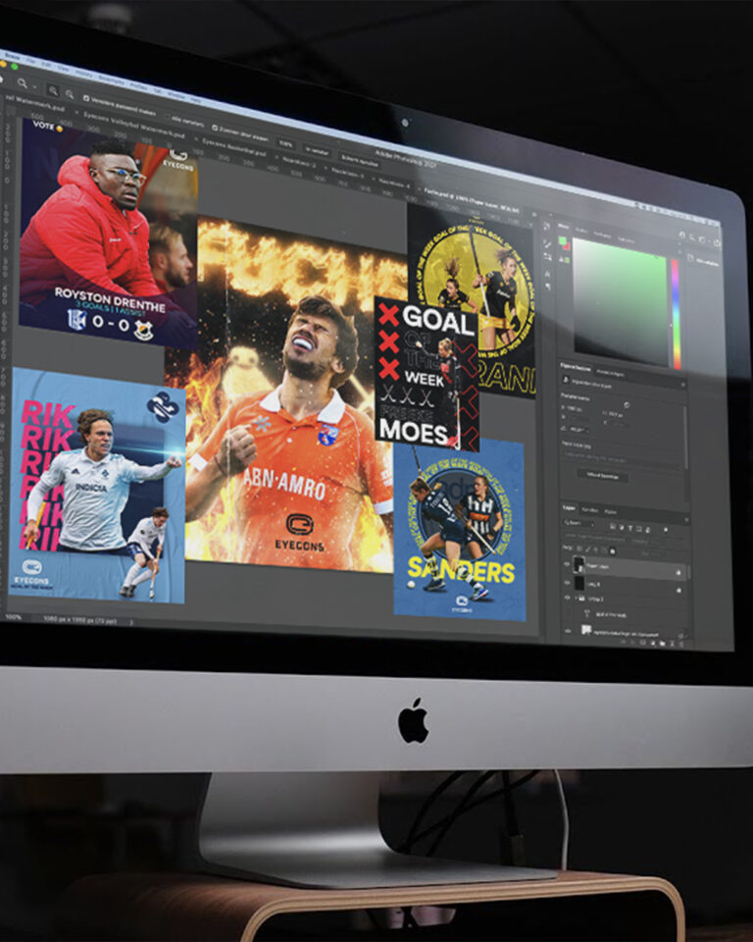Click the Properties panel vertical scrollbar

point(685,438)
